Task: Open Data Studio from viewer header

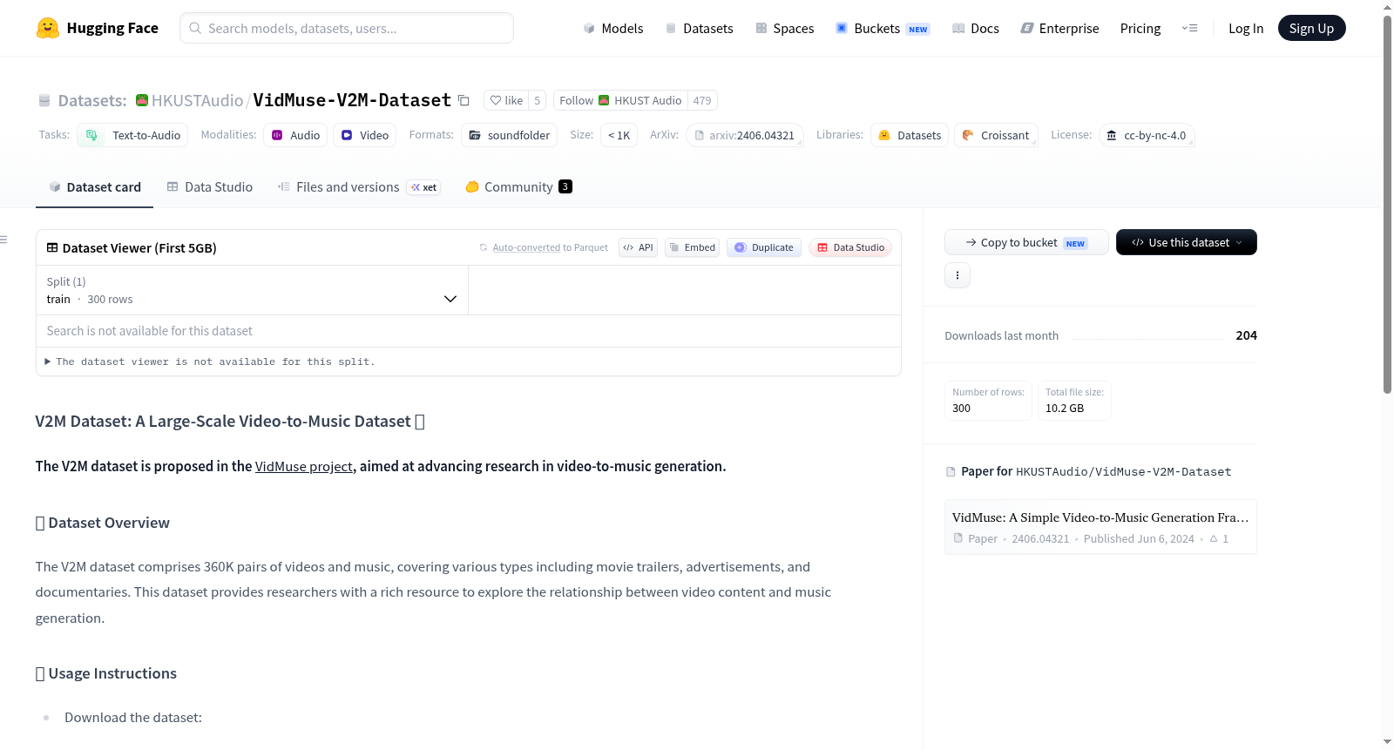Action: point(850,247)
